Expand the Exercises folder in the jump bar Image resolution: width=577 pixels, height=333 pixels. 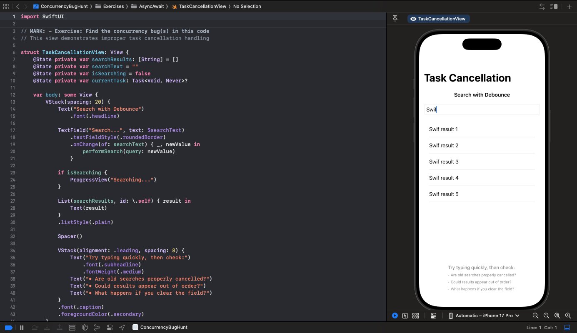(110, 6)
